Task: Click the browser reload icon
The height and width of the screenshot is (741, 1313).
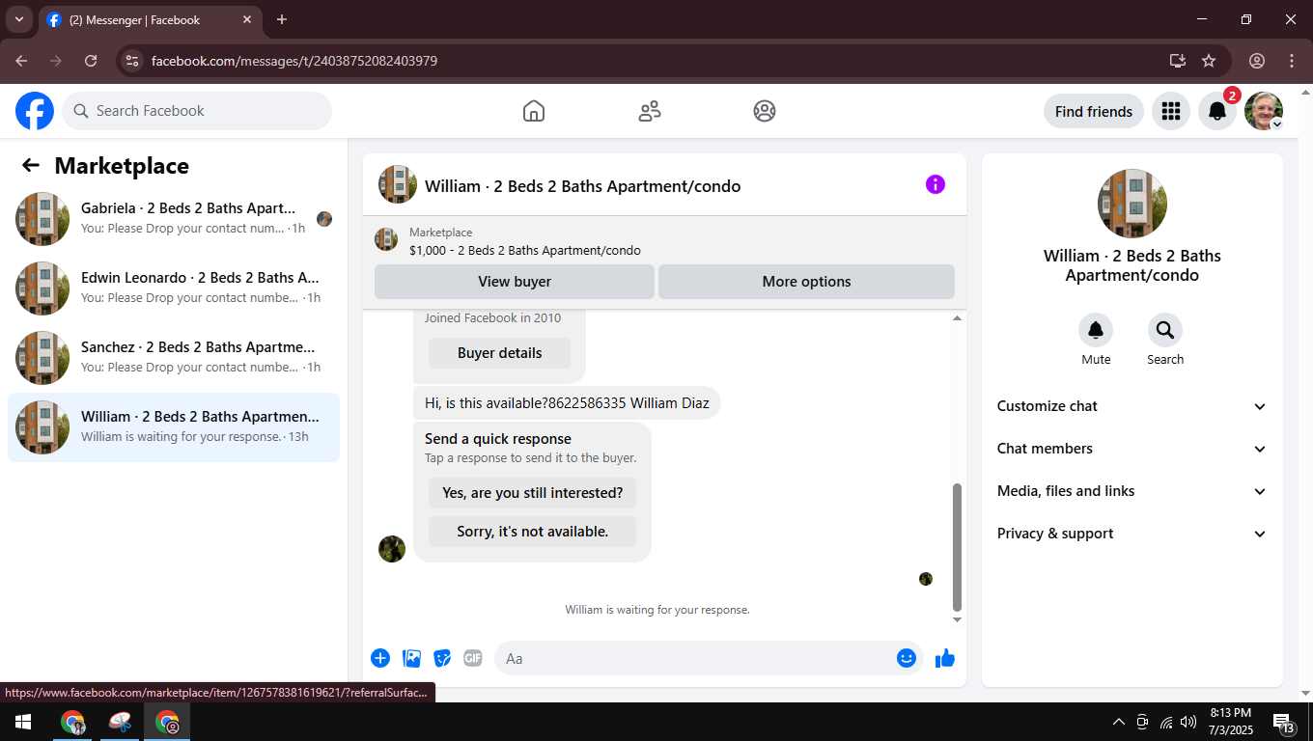Action: (x=91, y=61)
